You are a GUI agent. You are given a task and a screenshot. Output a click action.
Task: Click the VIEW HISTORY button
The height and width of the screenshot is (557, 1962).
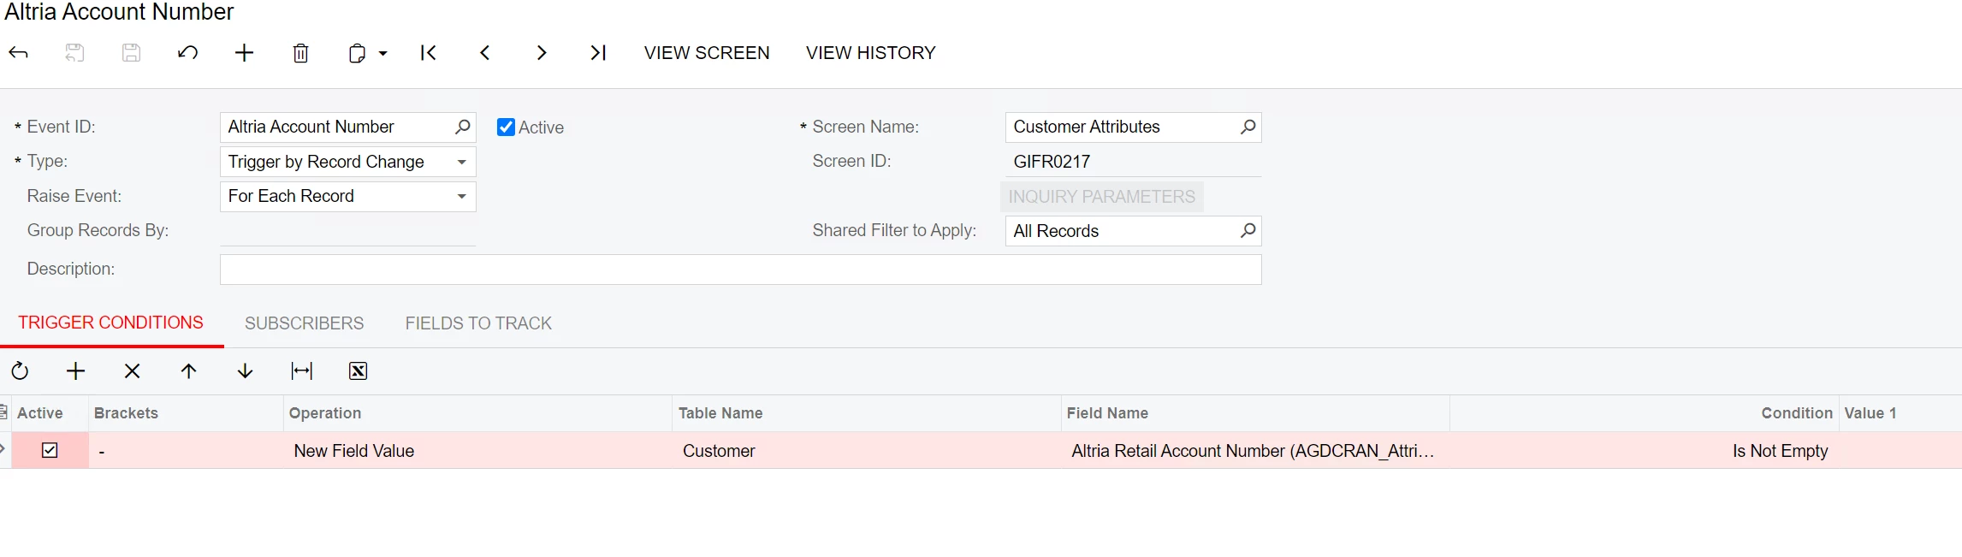870,53
